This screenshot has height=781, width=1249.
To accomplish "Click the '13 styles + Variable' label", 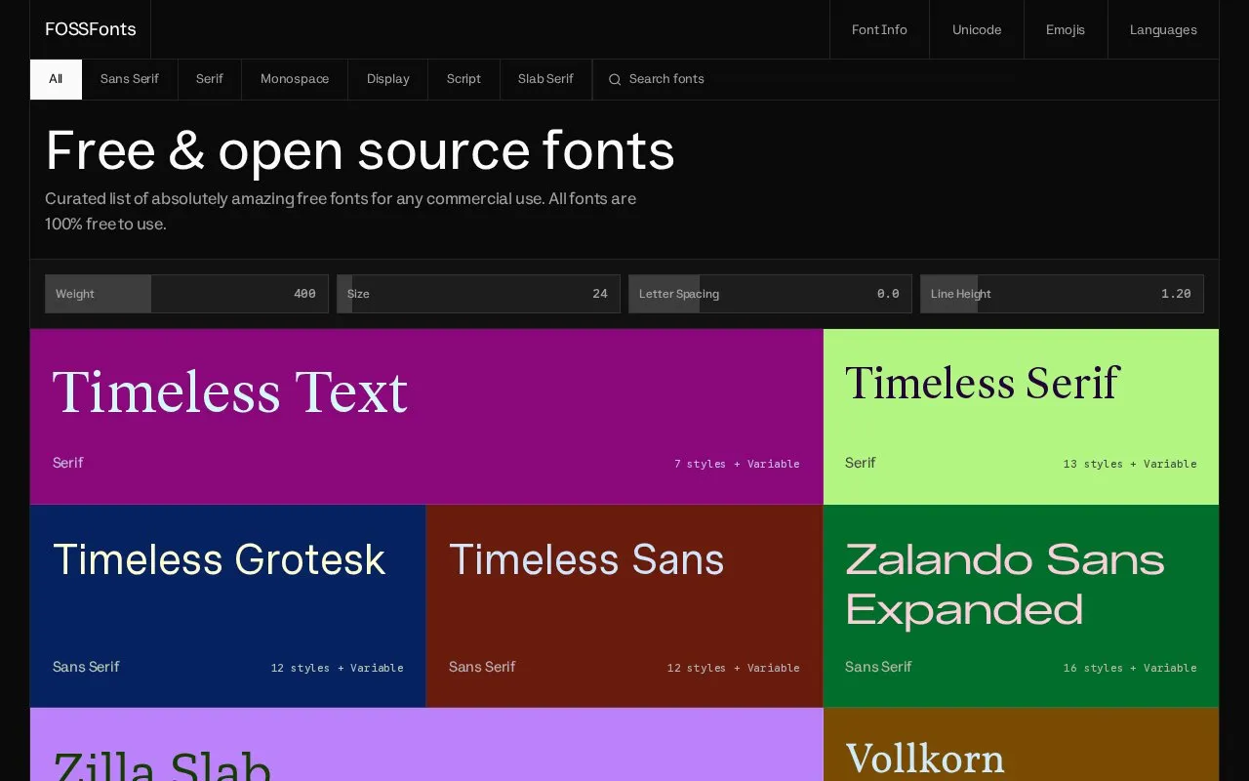I will (x=1130, y=464).
